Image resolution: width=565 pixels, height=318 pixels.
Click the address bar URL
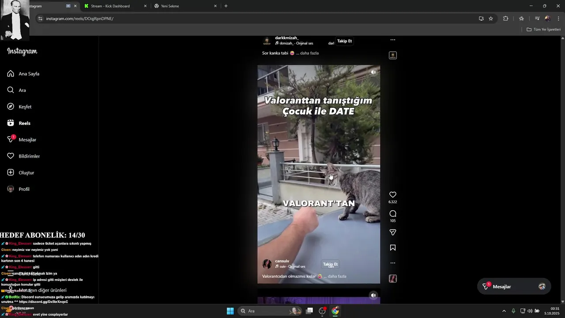(80, 19)
